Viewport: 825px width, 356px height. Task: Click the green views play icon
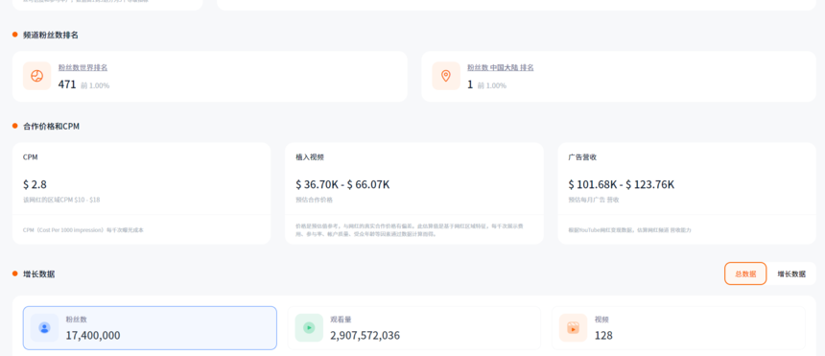click(x=309, y=328)
